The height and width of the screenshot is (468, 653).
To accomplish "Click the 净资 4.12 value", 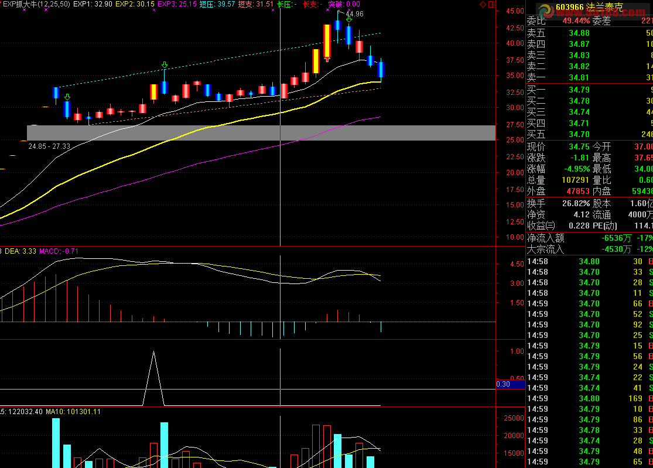I will (582, 215).
